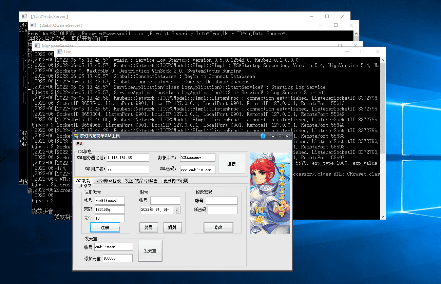441x284 pixels.
Task: Click the JZGameServer window scroll-up arrow
Action: point(356,34)
